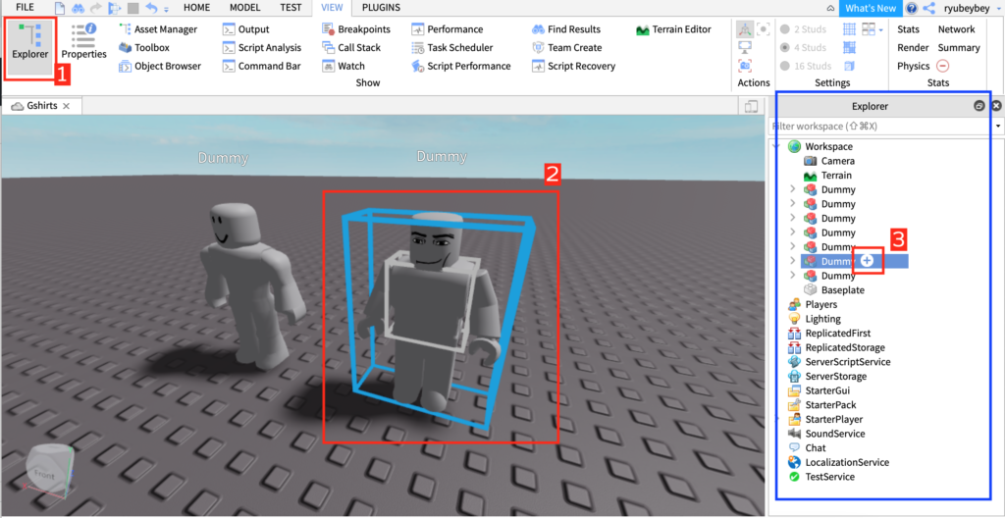Click the What's New button
This screenshot has height=518, width=1005.
coord(870,8)
